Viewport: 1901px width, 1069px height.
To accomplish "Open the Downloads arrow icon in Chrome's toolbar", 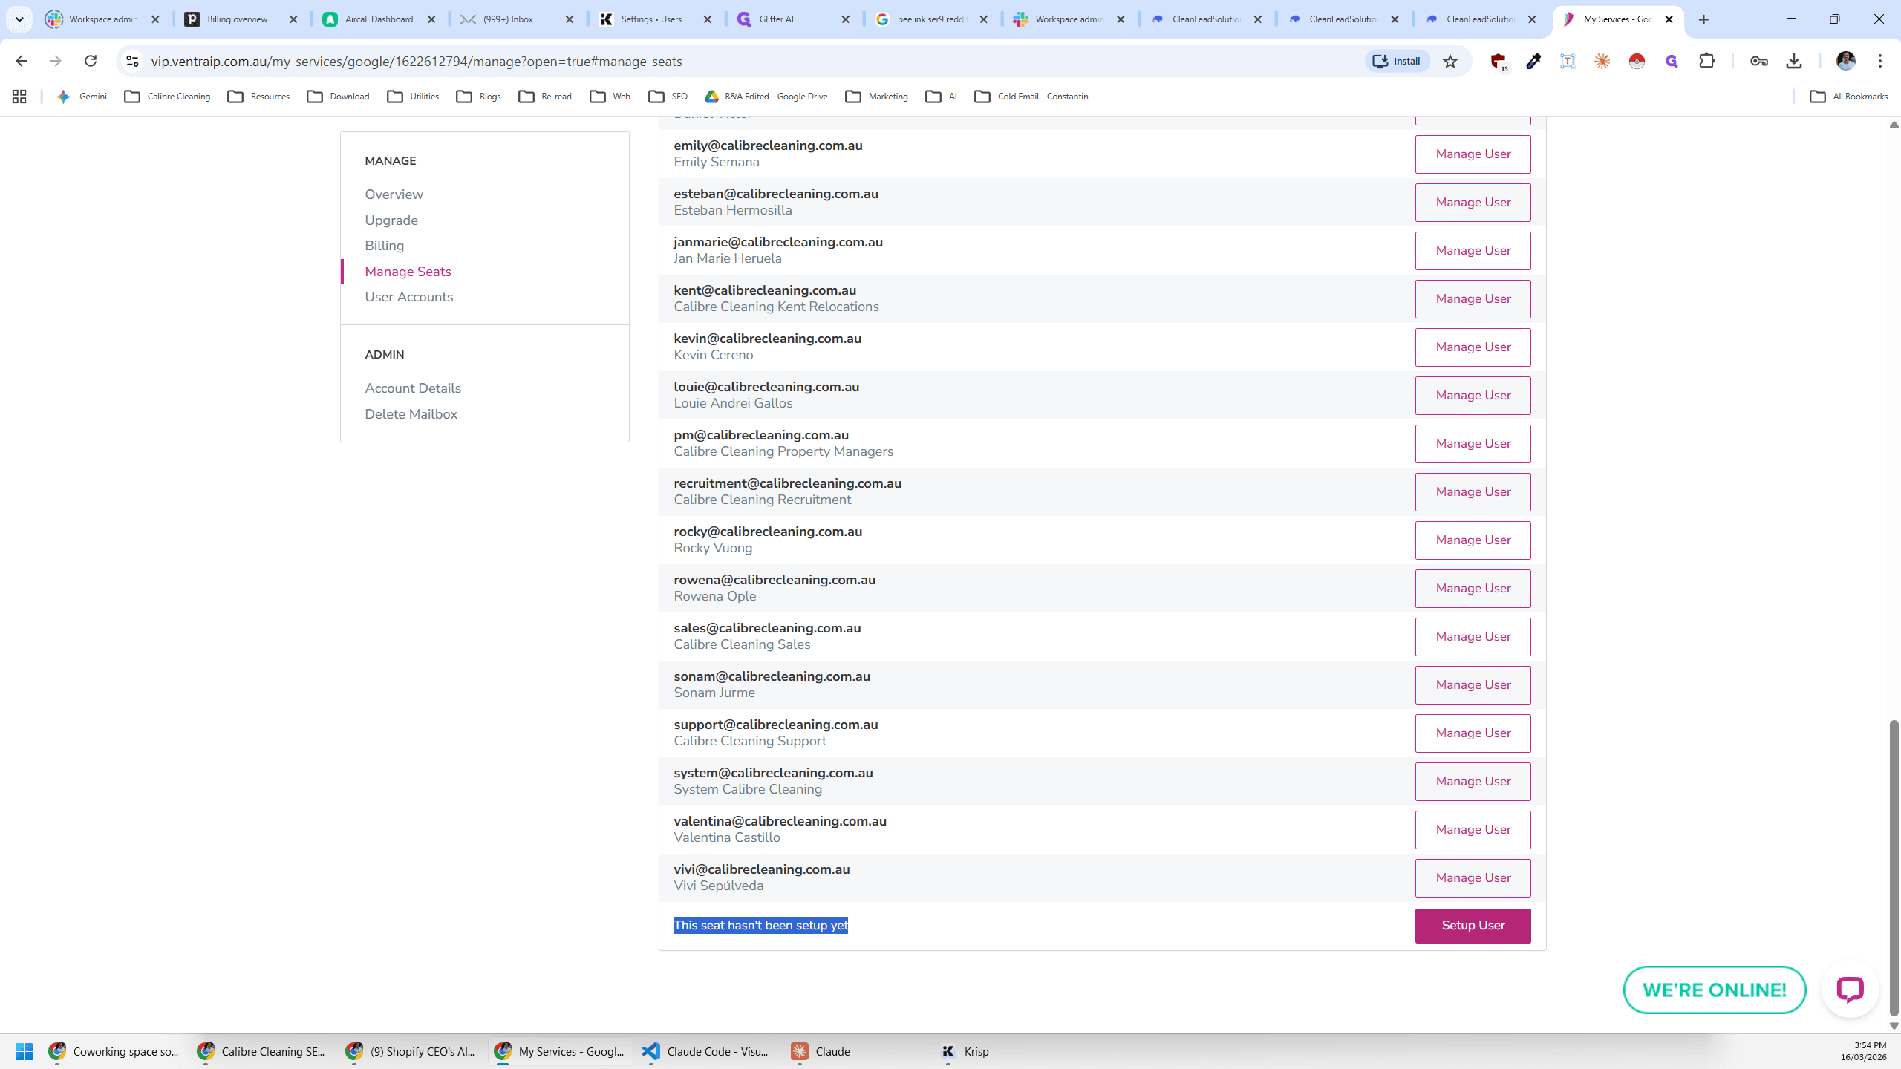I will [1794, 61].
